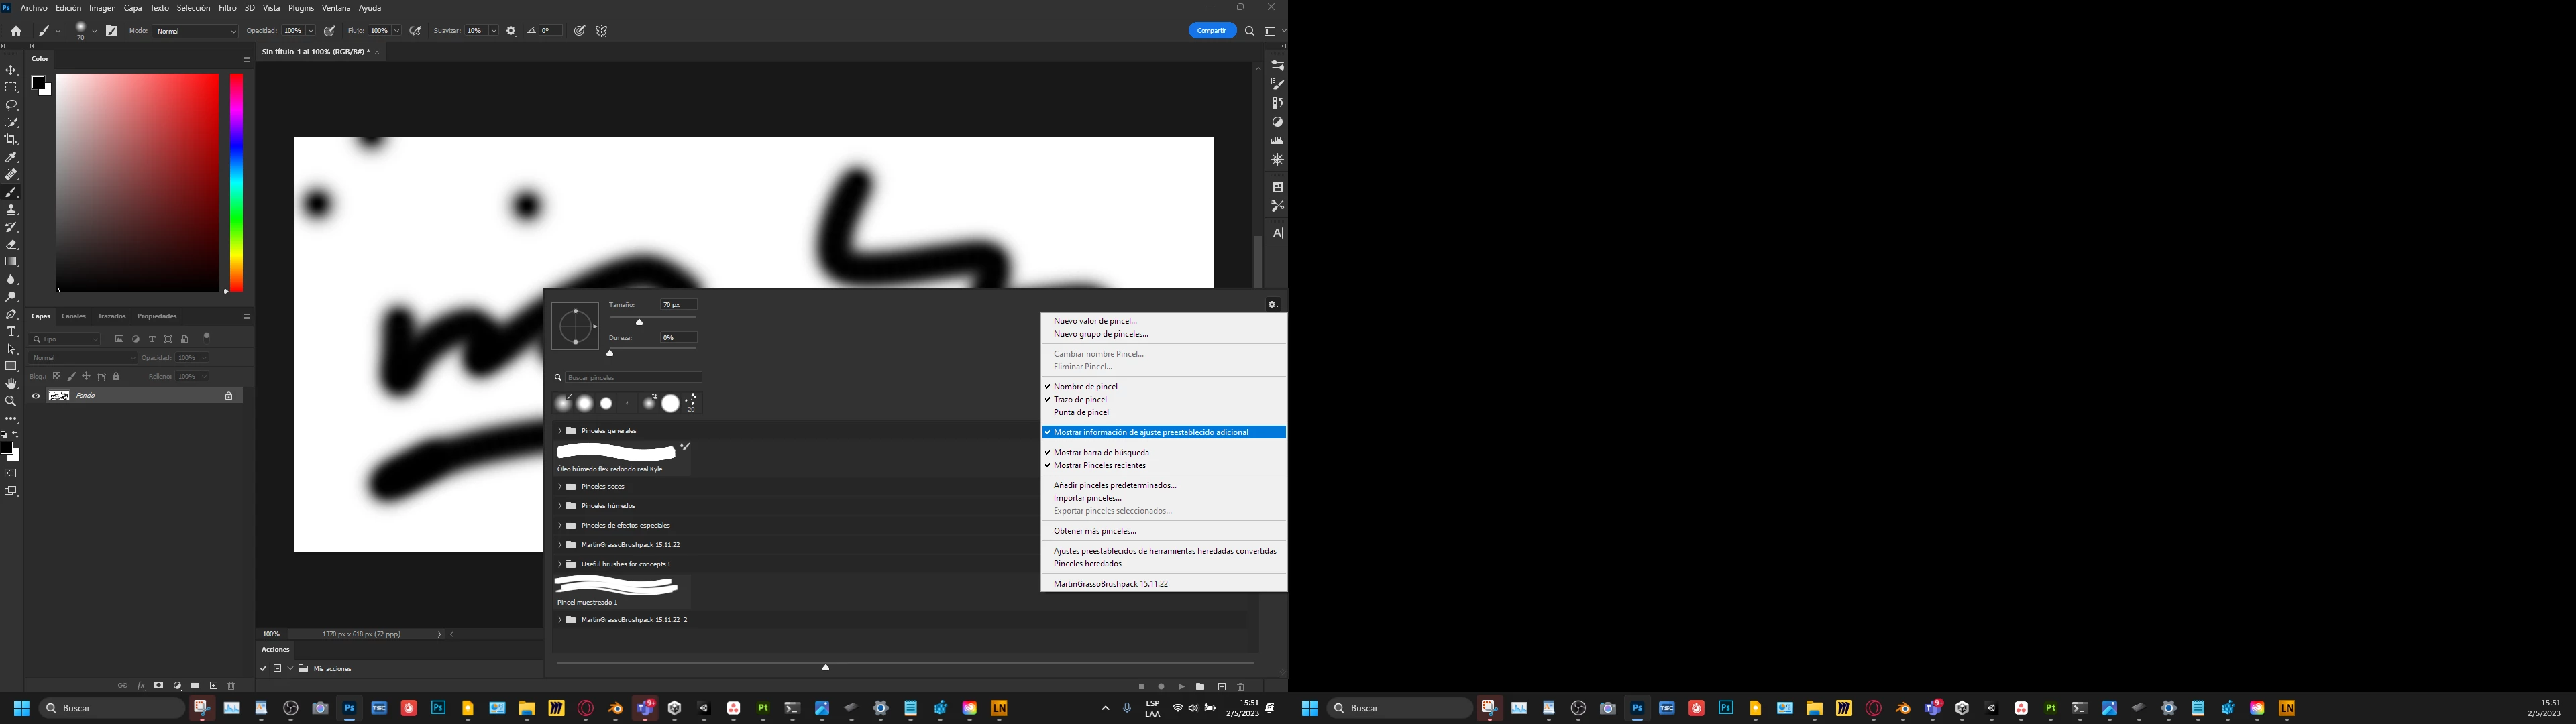
Task: Select the Horizontal Type tool
Action: tap(11, 332)
